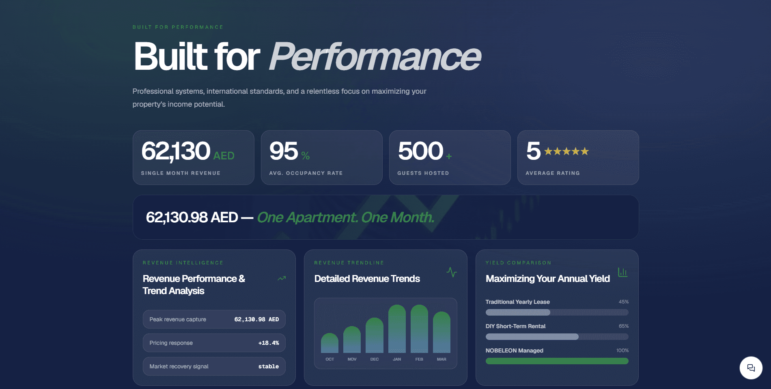
Task: Click the MAR bar in revenue chart
Action: click(441, 332)
